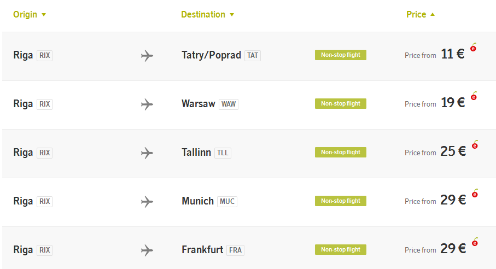The image size is (496, 269).
Task: Open the Destination column sort dropdown
Action: 207,15
